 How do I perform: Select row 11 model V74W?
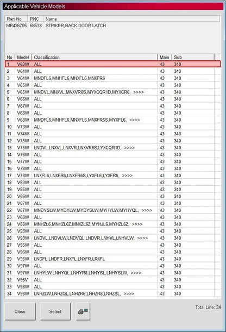[23, 134]
